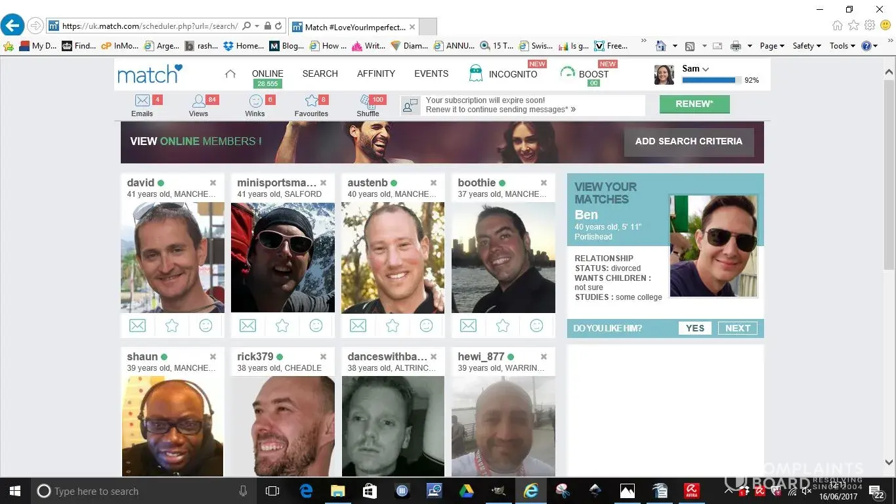The image size is (896, 504).
Task: Toggle boothie's favourite star
Action: tap(503, 325)
